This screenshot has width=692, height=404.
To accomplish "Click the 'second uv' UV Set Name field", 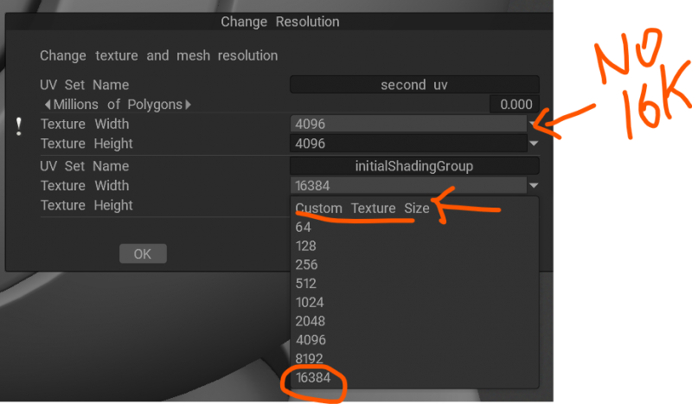I will point(414,85).
